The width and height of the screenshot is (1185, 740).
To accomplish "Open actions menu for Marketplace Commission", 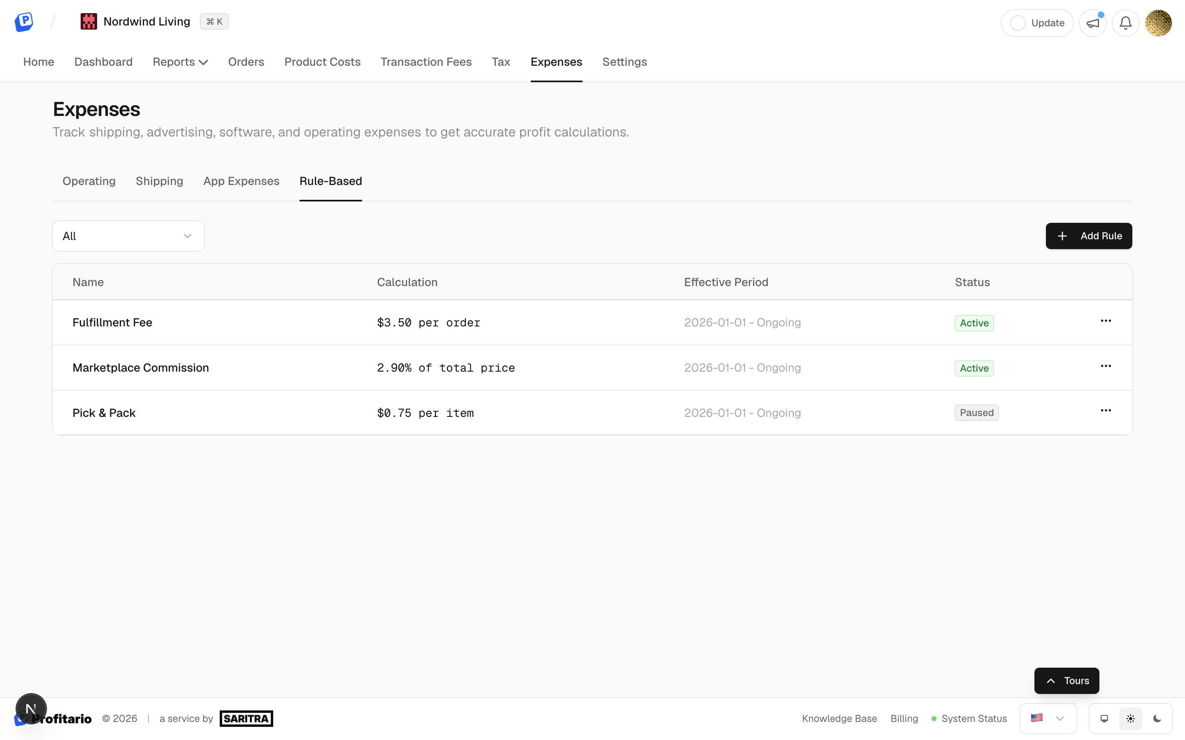I will pyautogui.click(x=1106, y=366).
